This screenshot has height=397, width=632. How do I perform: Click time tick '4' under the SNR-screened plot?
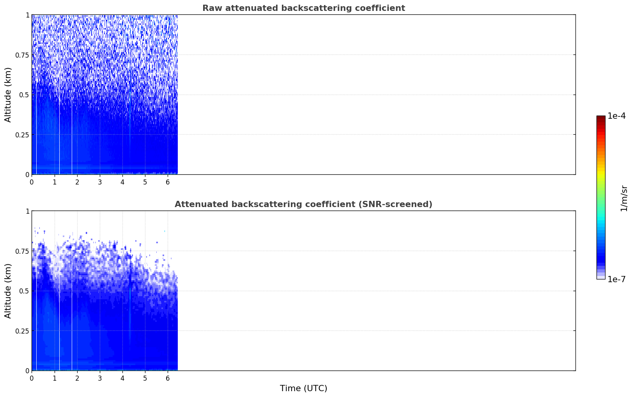point(122,378)
